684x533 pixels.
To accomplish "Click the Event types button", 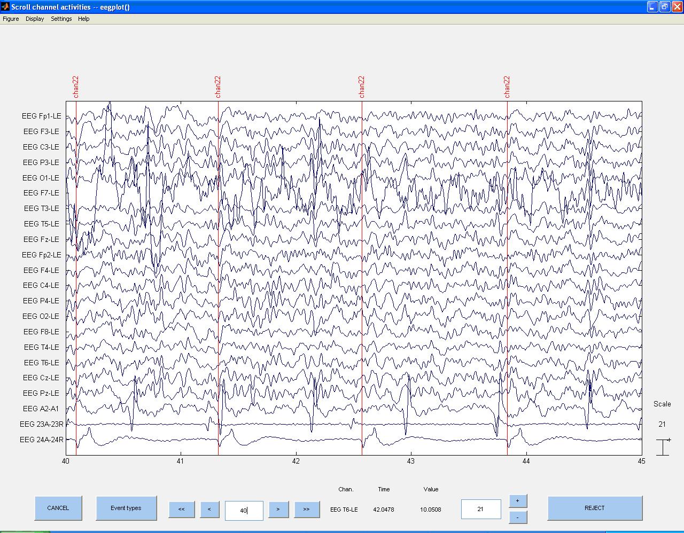I will [126, 508].
